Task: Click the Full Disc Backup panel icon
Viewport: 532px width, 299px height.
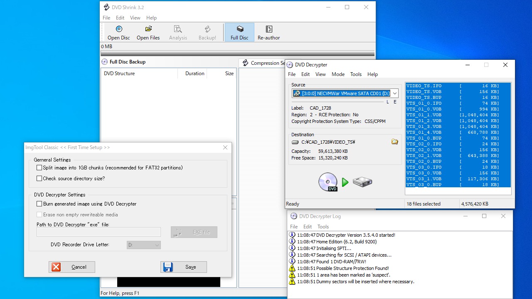Action: 104,62
